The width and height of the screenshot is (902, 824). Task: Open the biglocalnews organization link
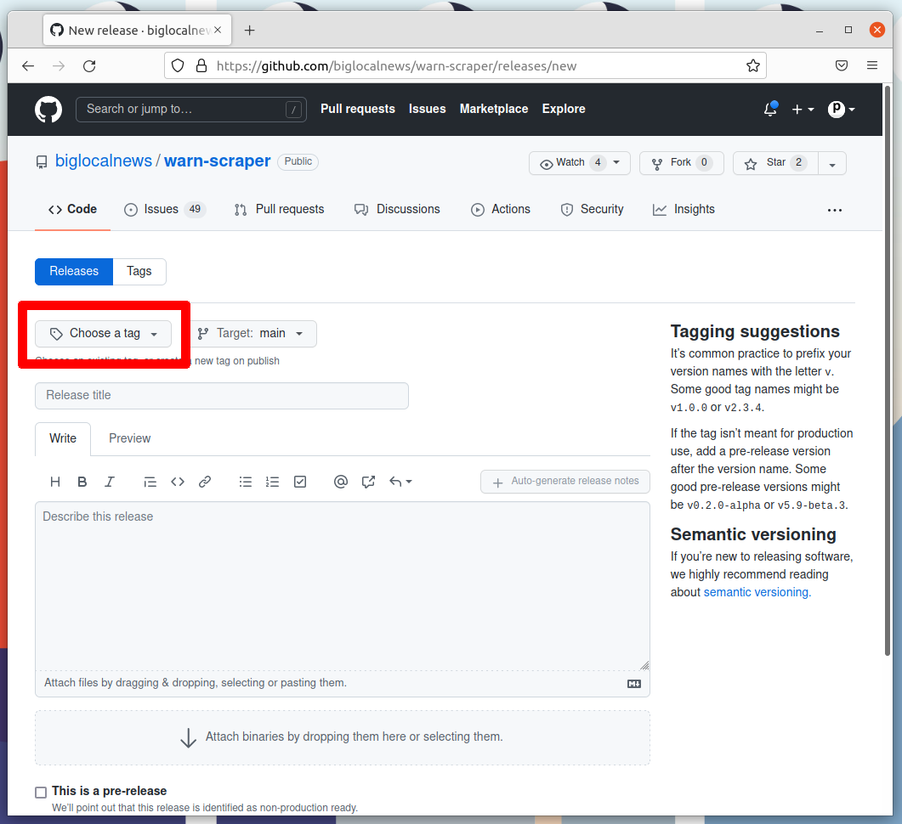(104, 161)
